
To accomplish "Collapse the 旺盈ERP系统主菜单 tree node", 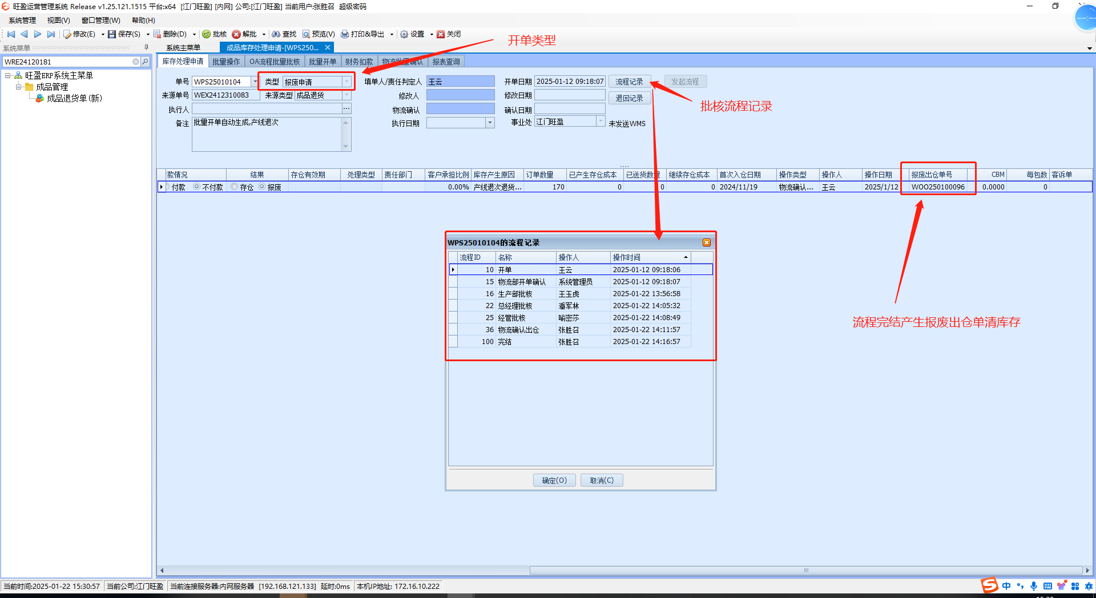I will [8, 75].
